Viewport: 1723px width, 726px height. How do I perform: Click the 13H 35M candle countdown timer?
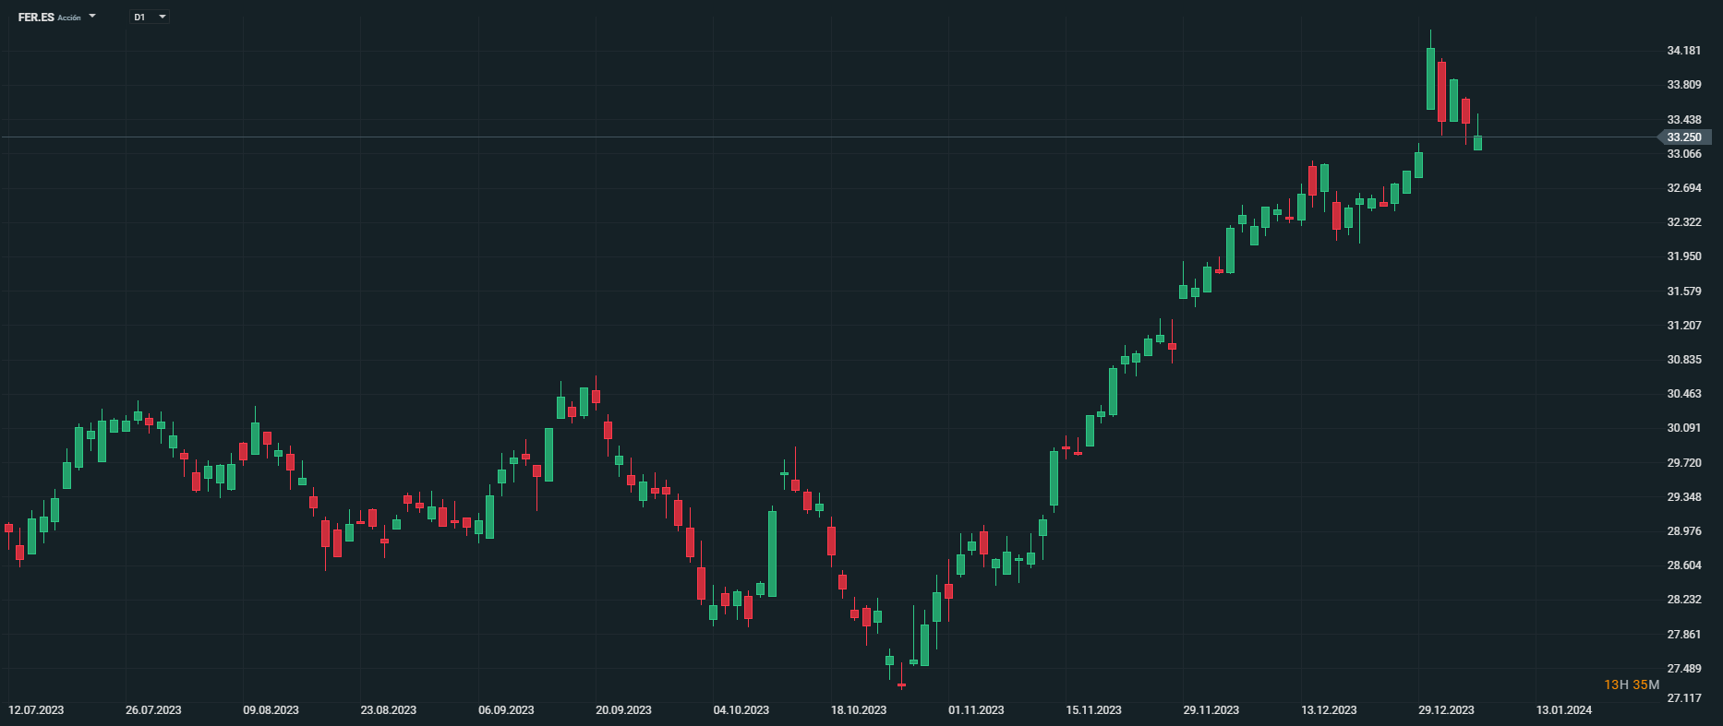coord(1632,684)
